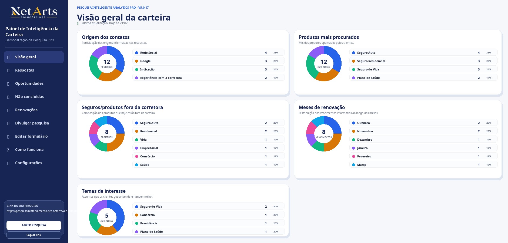Click the Visão geral da carteira heading
Image resolution: width=508 pixels, height=243 pixels.
pyautogui.click(x=124, y=18)
